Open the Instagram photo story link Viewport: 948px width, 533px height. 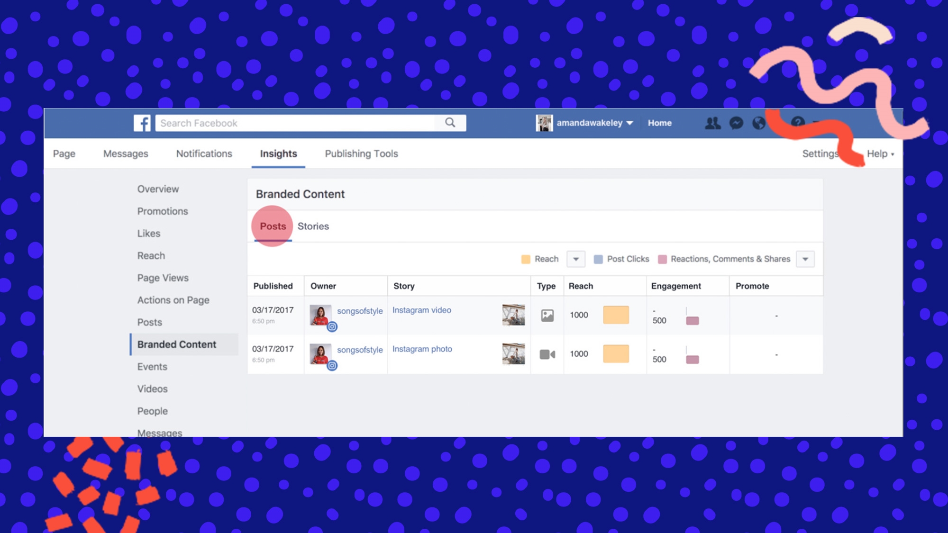pos(422,349)
